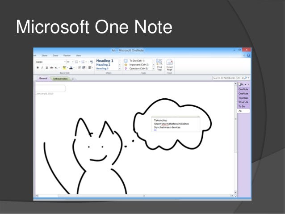Collapse the page tabs pane arrow

tap(248, 84)
